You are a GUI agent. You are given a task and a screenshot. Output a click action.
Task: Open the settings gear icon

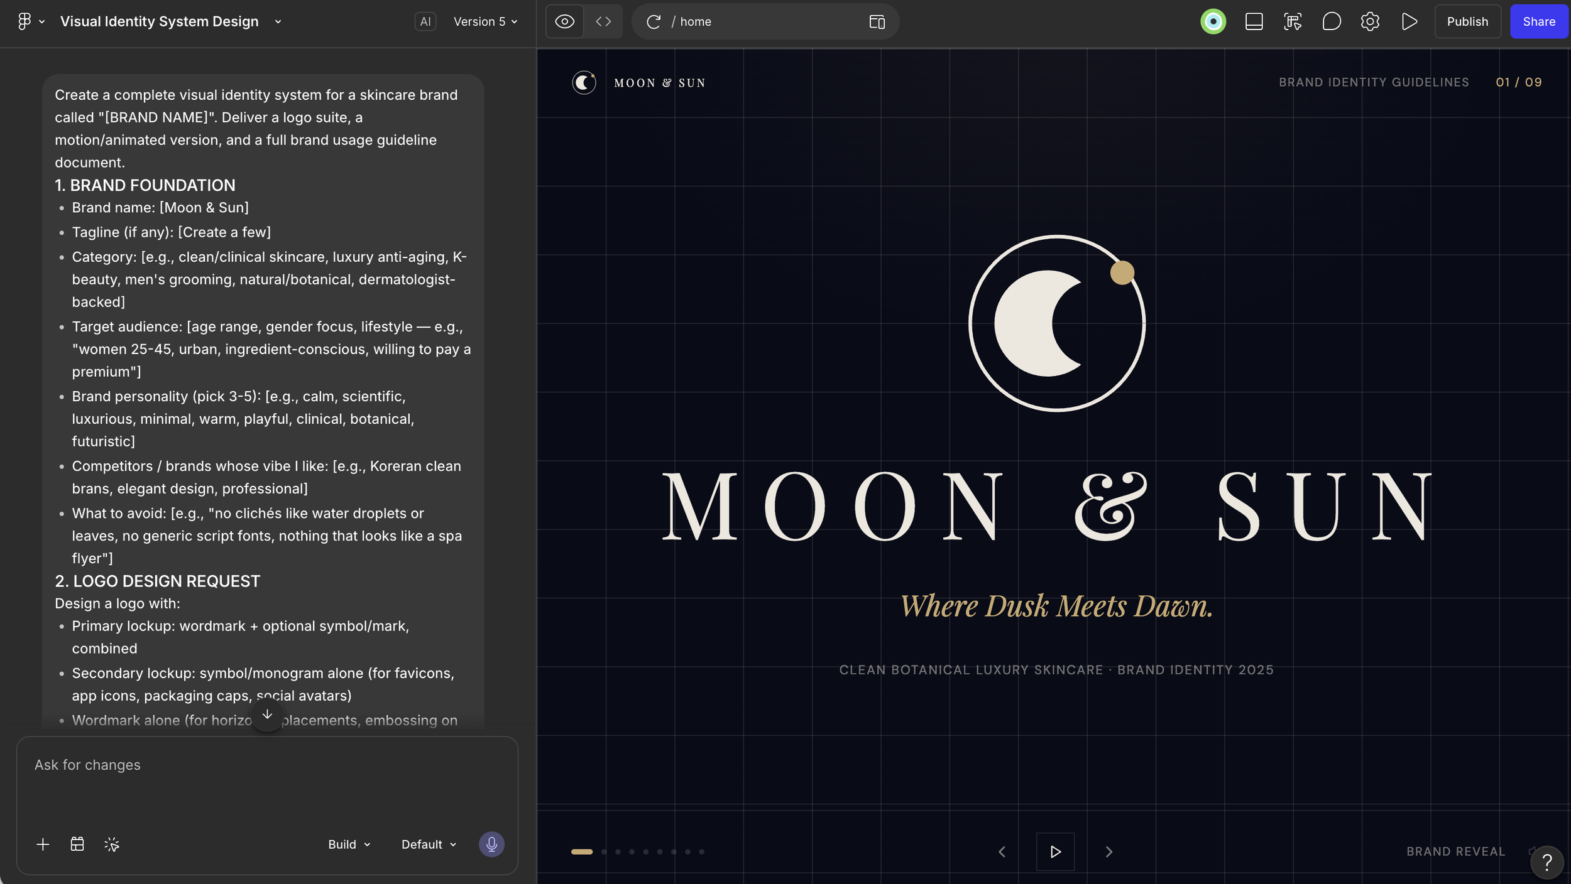point(1370,21)
